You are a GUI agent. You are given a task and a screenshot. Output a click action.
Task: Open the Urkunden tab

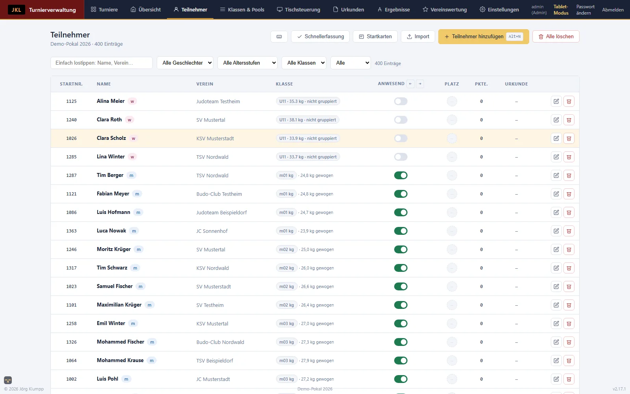tap(348, 9)
